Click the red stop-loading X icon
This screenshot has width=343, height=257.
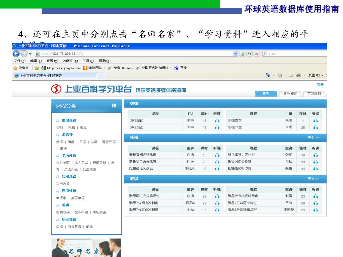(x=257, y=54)
